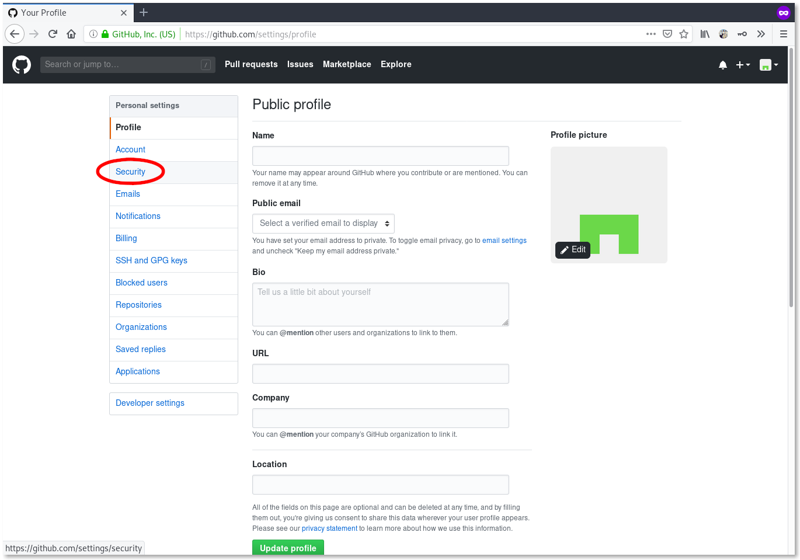
Task: Select the Your Profile browser tab
Action: pos(68,13)
